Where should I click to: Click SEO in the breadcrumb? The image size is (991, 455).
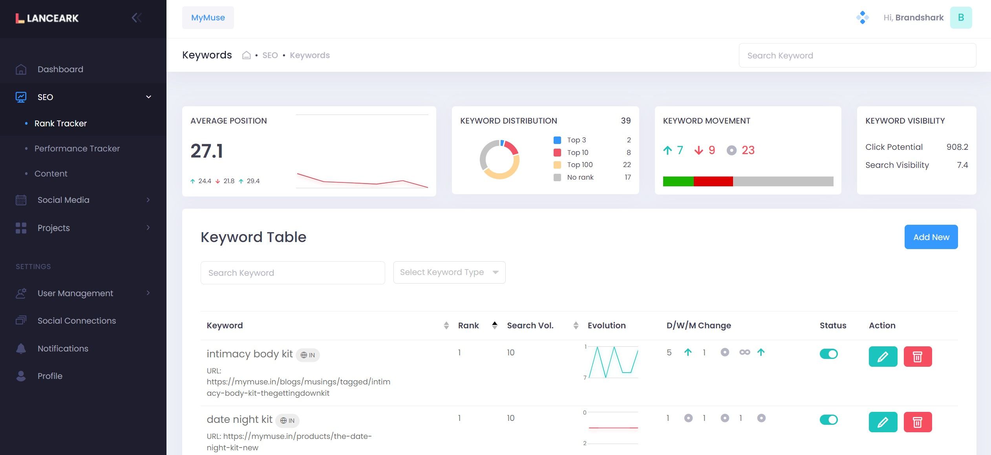(270, 55)
